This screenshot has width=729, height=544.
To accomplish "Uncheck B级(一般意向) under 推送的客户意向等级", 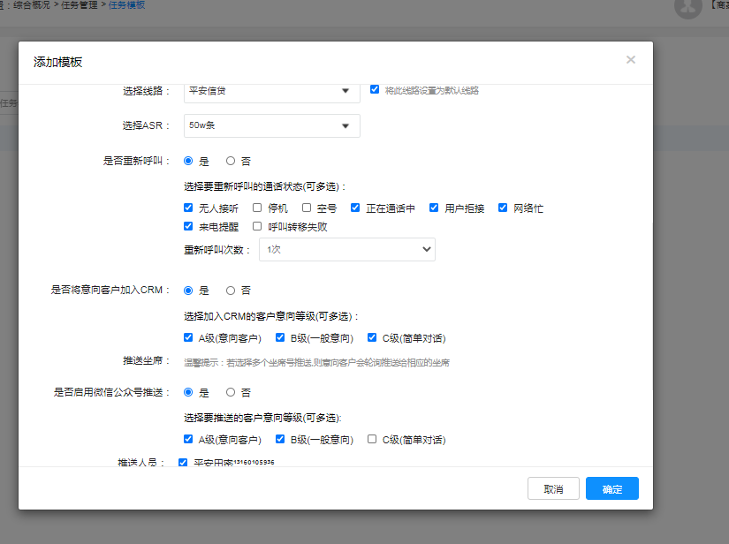I will coord(280,439).
